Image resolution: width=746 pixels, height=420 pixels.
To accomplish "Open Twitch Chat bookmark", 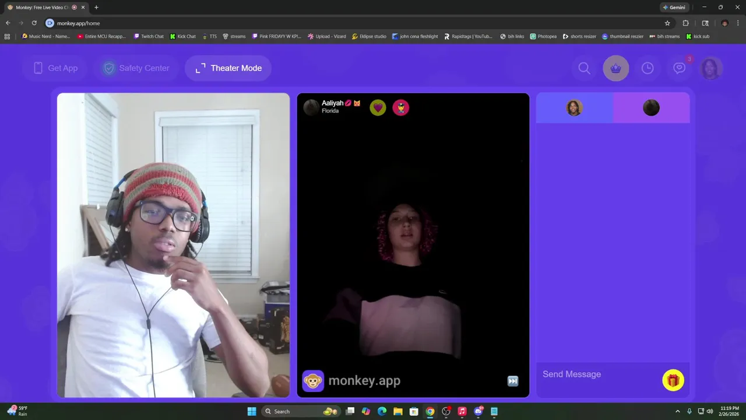I will click(149, 36).
